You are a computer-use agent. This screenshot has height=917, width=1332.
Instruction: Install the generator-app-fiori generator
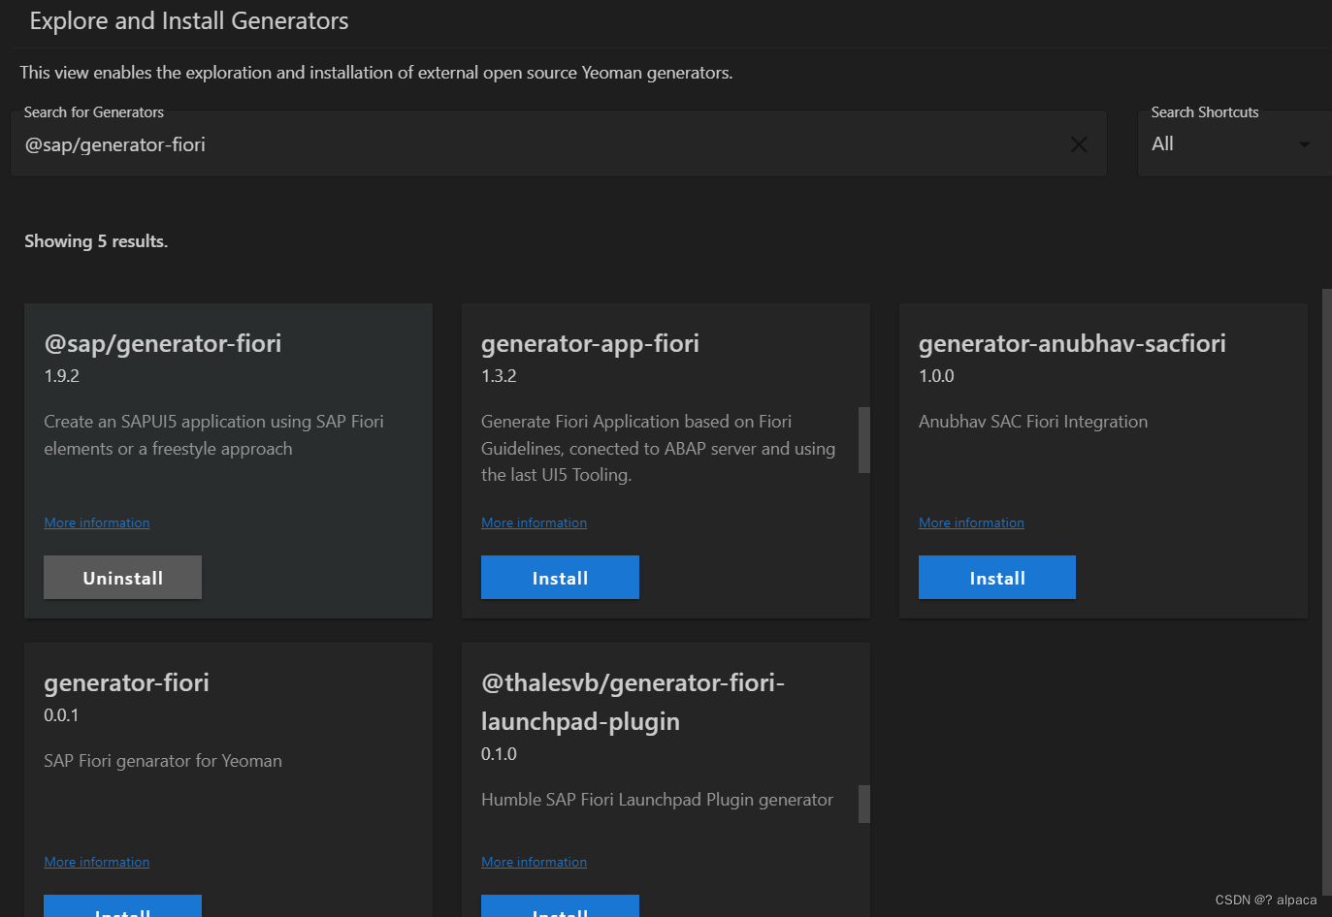point(560,577)
